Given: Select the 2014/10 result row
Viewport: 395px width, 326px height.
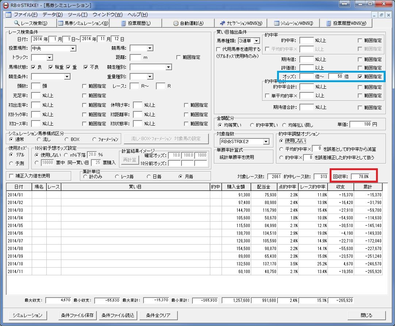Looking at the screenshot, I should [x=194, y=264].
